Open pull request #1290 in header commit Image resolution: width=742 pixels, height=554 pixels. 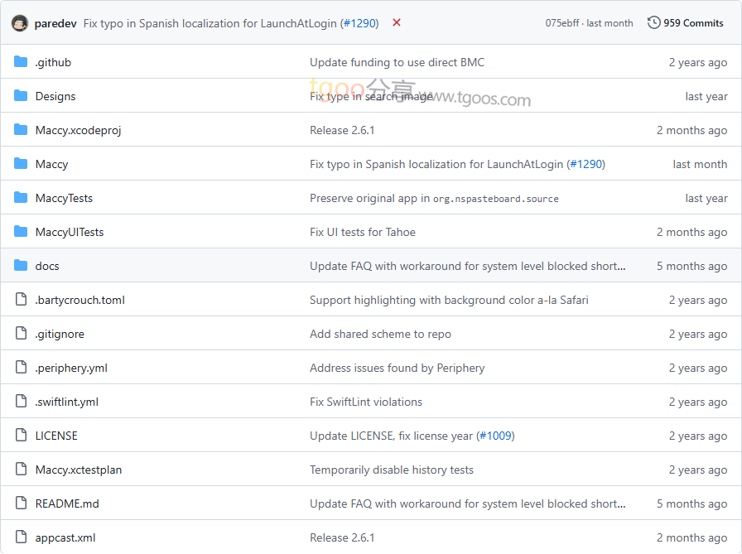click(359, 23)
